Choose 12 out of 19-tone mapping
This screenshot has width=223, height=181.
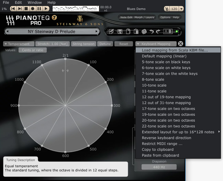(x=178, y=97)
